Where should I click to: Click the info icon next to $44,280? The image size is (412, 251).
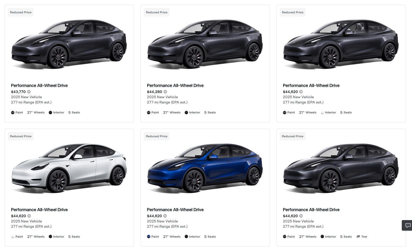165,92
